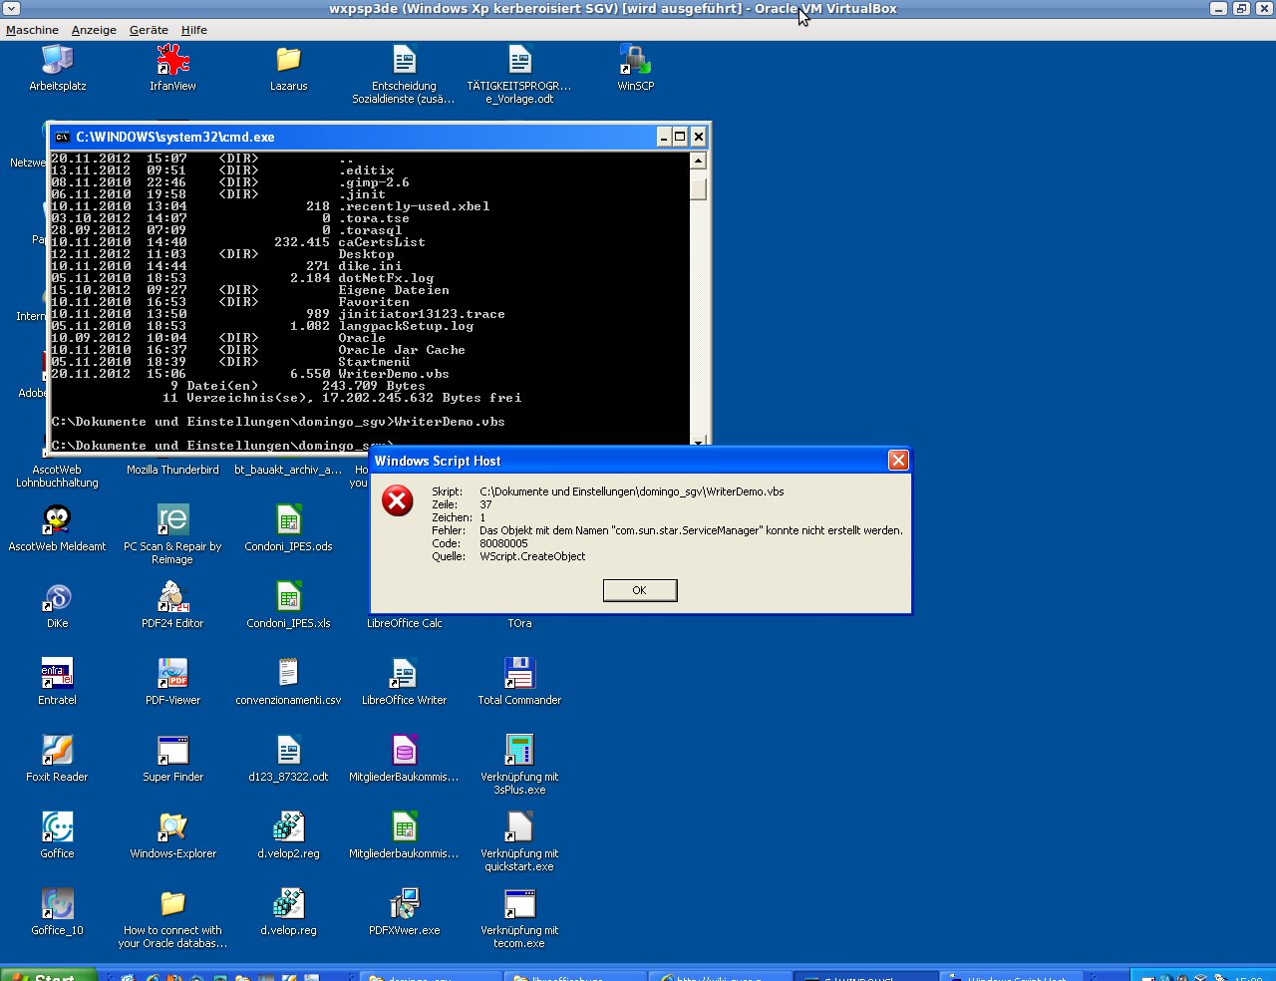The height and width of the screenshot is (981, 1276).
Task: Open the cmd.exe title bar system icon
Action: click(63, 137)
